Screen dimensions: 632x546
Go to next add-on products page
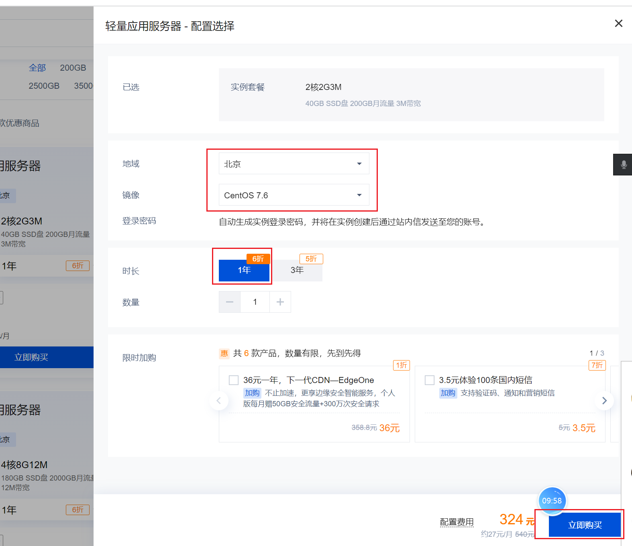tap(604, 401)
